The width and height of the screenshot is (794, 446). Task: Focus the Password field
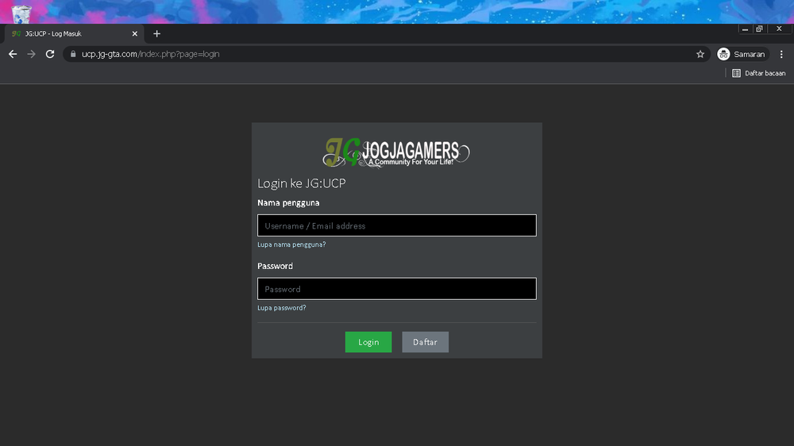pyautogui.click(x=396, y=289)
